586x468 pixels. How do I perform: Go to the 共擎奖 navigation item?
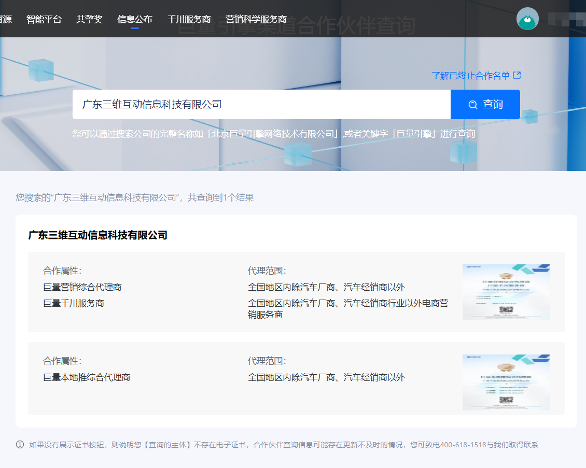coord(89,19)
